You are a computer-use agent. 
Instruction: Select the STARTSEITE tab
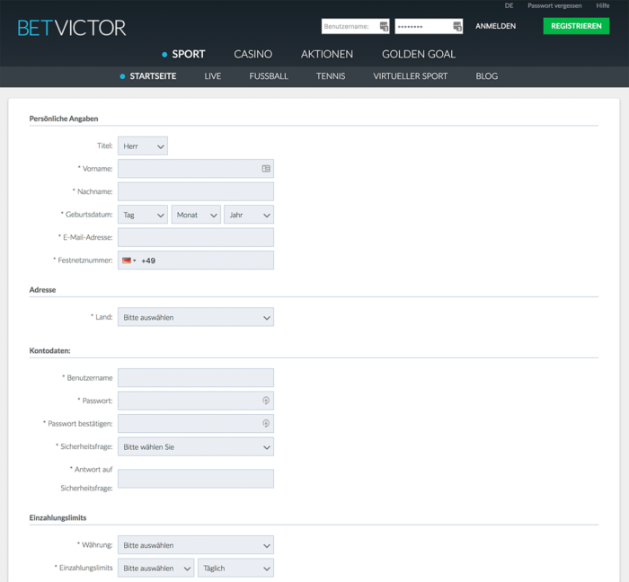(x=153, y=76)
